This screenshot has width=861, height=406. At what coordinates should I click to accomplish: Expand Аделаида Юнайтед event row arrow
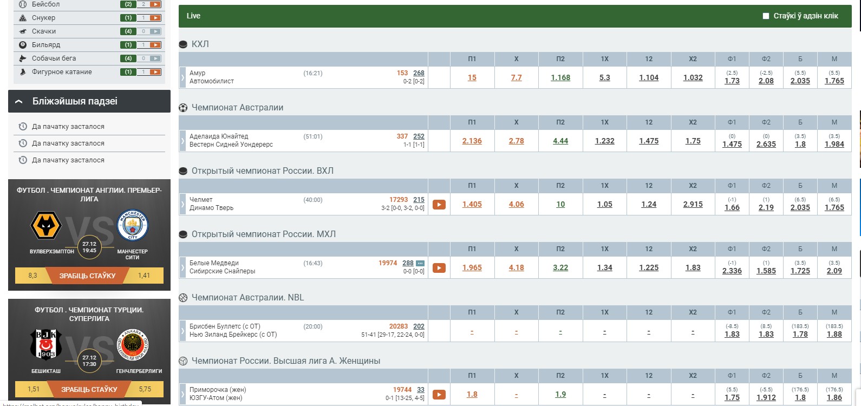click(182, 141)
